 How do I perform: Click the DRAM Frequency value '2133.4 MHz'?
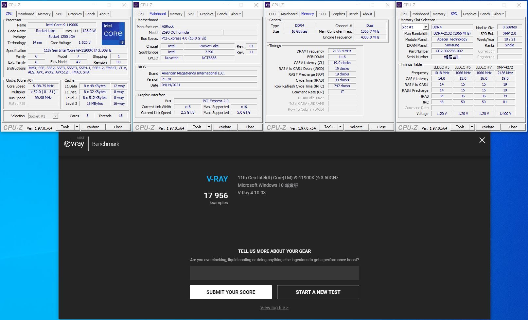[342, 51]
